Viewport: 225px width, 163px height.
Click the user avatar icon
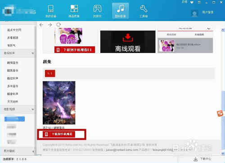point(194,13)
